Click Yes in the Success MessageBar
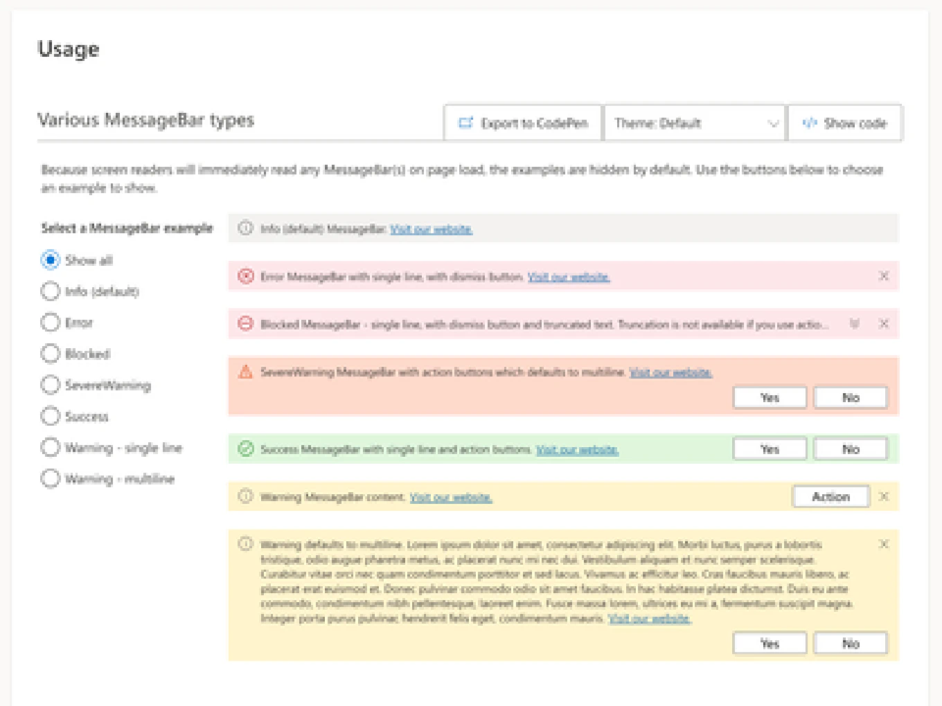The height and width of the screenshot is (706, 942). tap(770, 449)
